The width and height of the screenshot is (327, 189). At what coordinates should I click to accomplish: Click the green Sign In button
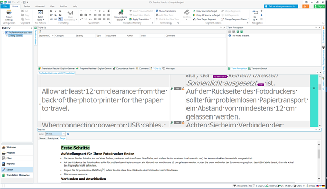click(x=319, y=6)
